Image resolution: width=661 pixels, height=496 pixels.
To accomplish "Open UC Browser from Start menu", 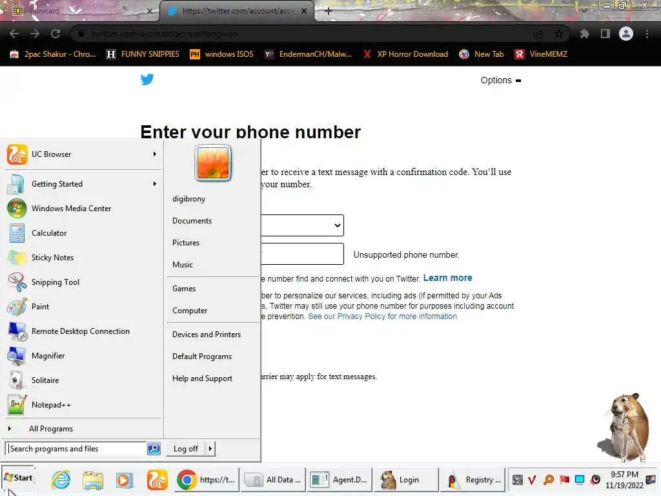I will 83,154.
